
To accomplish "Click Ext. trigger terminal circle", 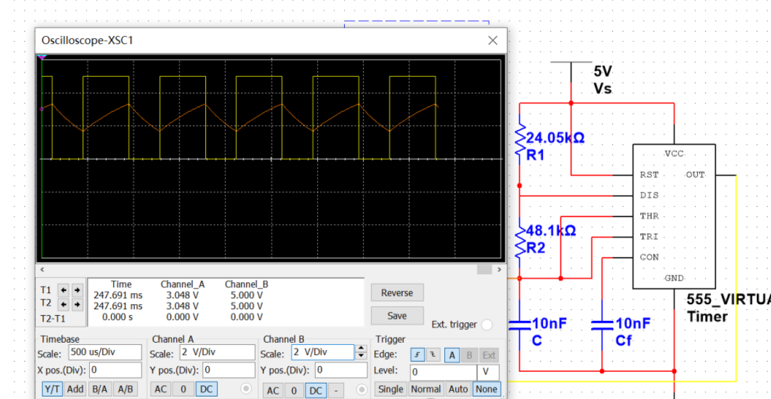I will (x=487, y=325).
